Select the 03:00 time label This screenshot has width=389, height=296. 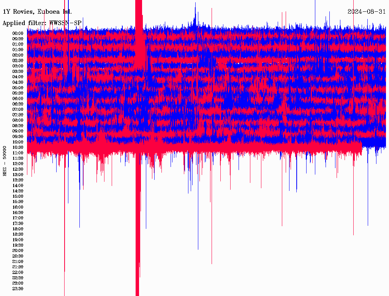coord(18,66)
